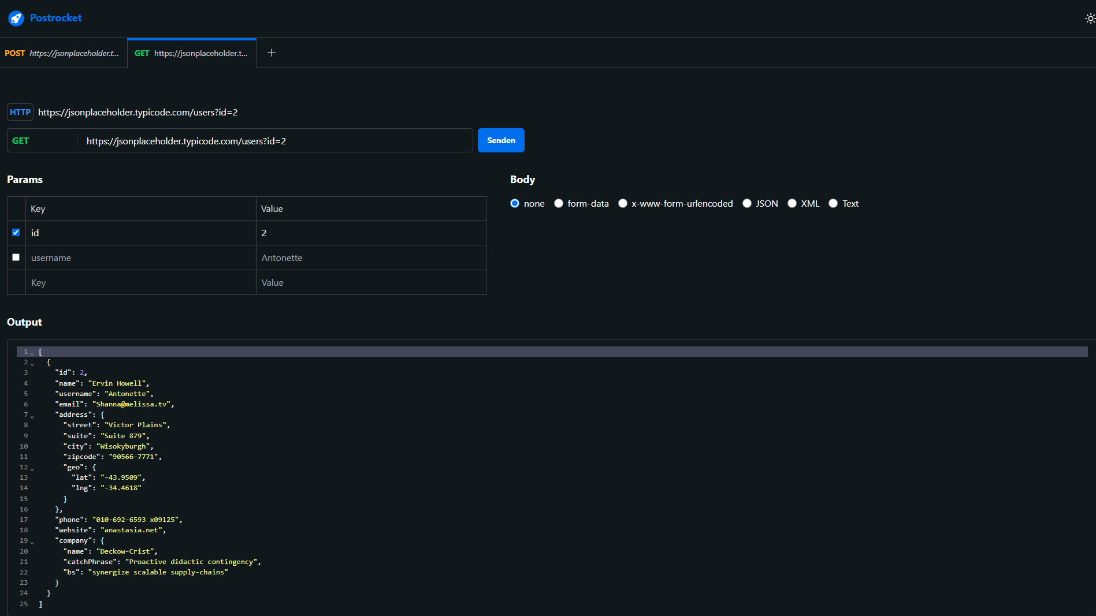The height and width of the screenshot is (616, 1096).
Task: Collapse the company fold at line 19
Action: point(32,542)
